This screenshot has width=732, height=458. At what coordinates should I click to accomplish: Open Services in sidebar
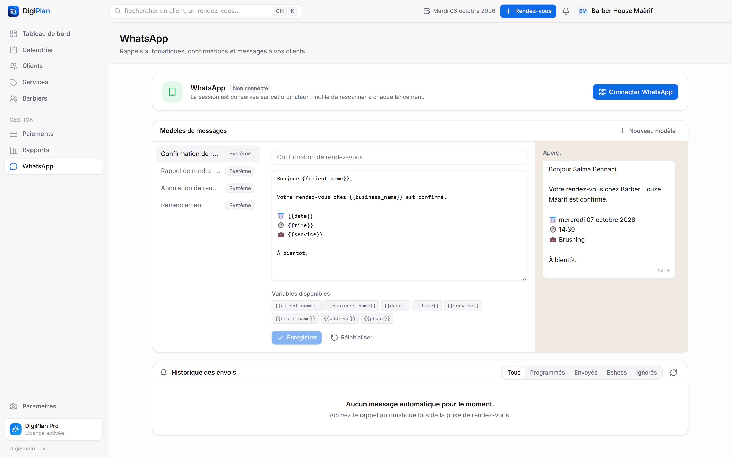coord(54,82)
